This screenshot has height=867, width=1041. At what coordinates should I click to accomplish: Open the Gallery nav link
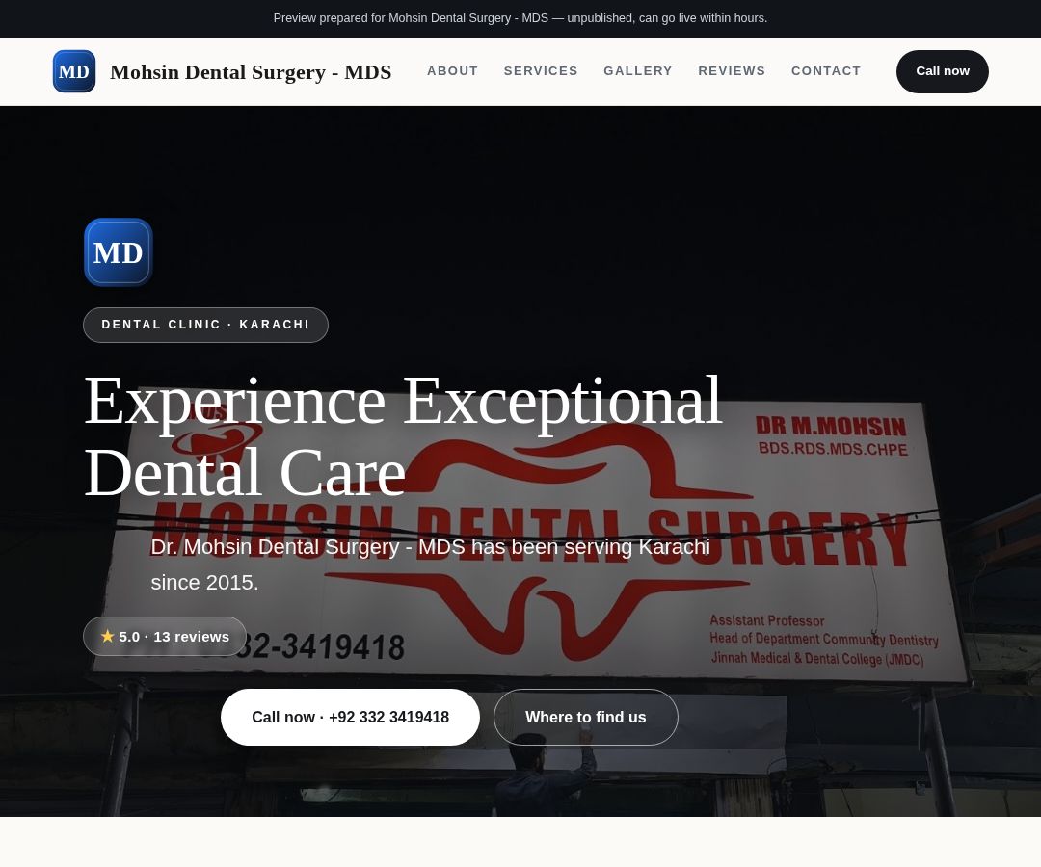[637, 71]
